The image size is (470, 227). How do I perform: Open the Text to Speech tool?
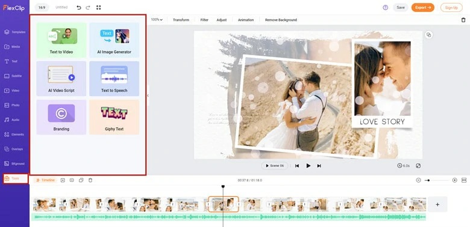click(x=114, y=79)
